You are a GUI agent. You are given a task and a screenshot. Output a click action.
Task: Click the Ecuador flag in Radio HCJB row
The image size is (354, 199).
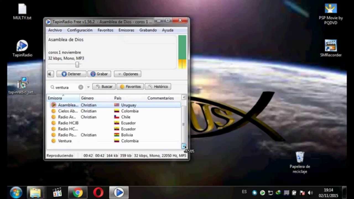(117, 123)
